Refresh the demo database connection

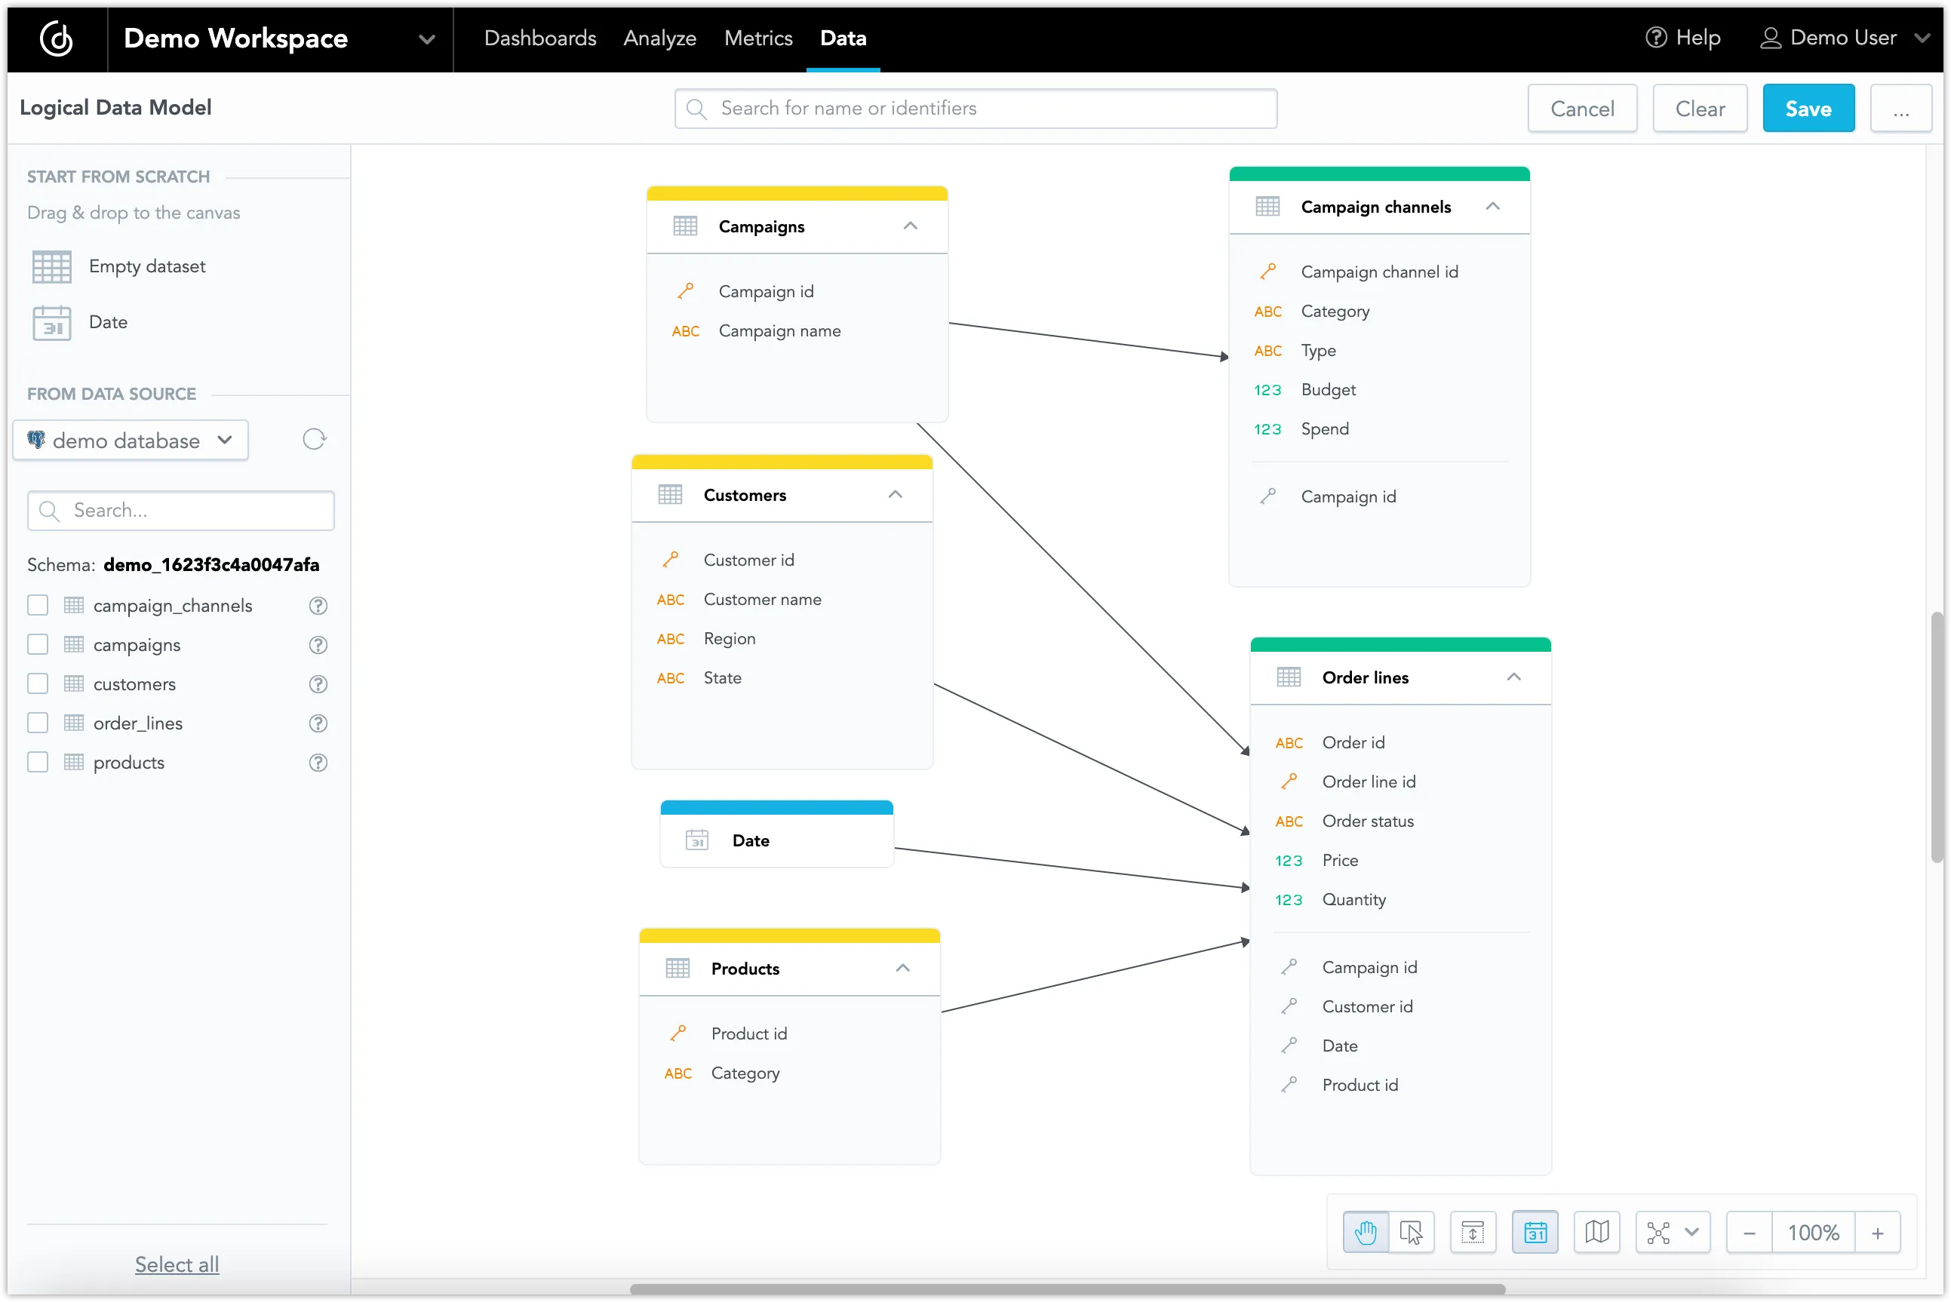pyautogui.click(x=314, y=438)
